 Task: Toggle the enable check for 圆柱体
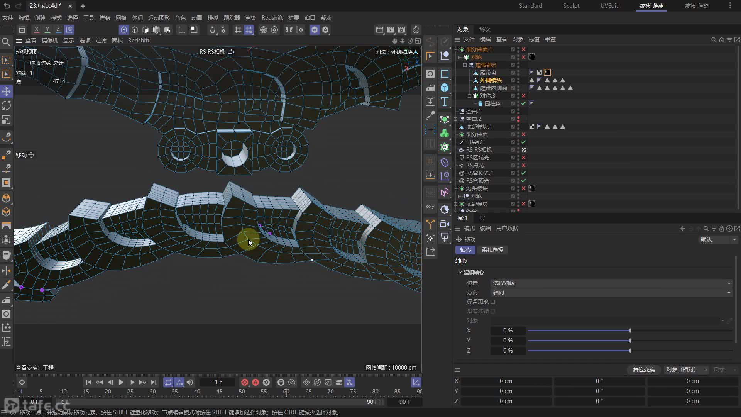(523, 103)
